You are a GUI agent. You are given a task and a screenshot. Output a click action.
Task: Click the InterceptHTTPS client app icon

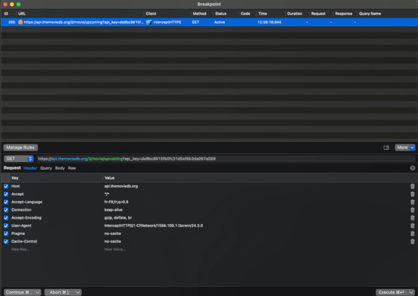coord(148,22)
